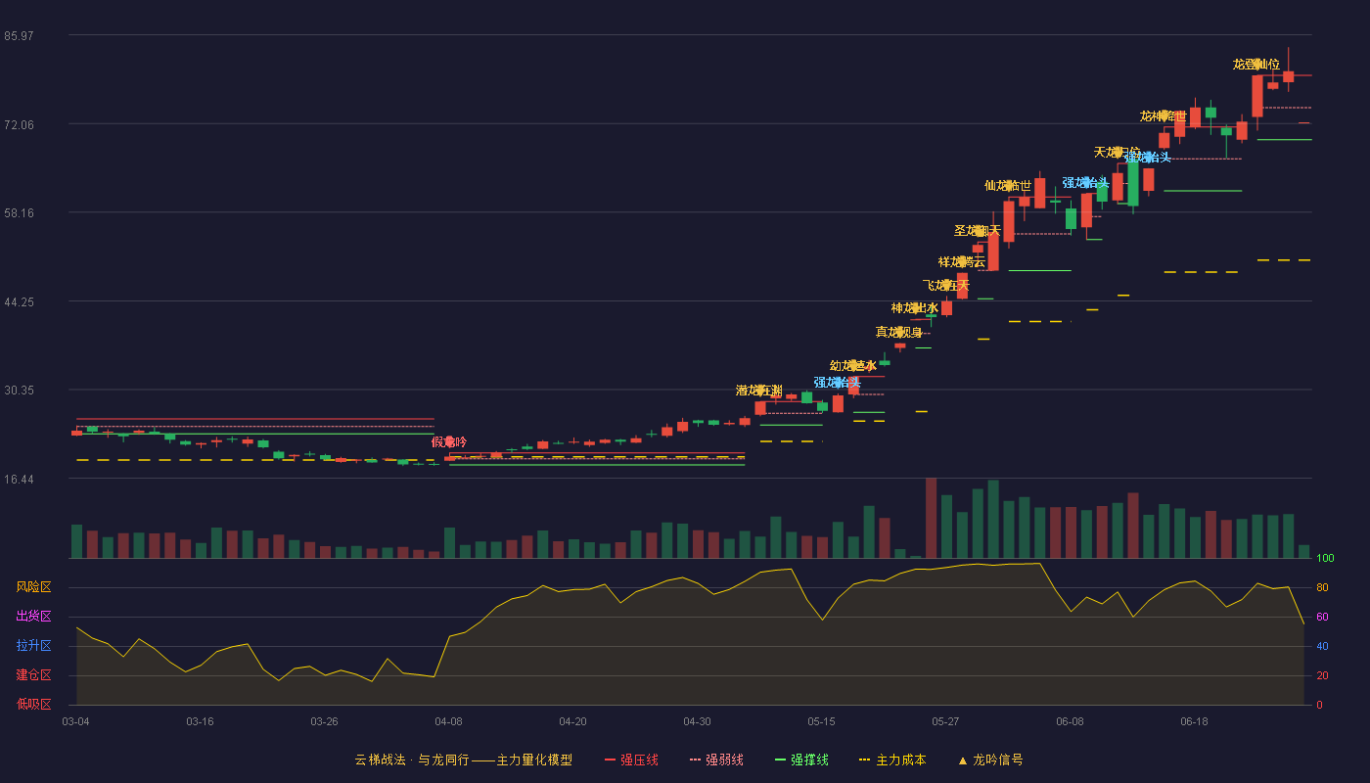Click the tallest dark-red volume bar
The height and width of the screenshot is (783, 1370).
point(931,518)
